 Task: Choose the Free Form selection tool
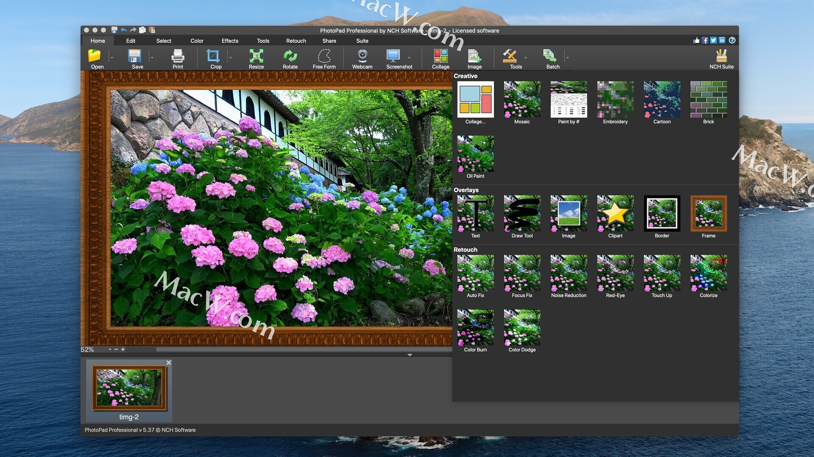click(x=324, y=56)
